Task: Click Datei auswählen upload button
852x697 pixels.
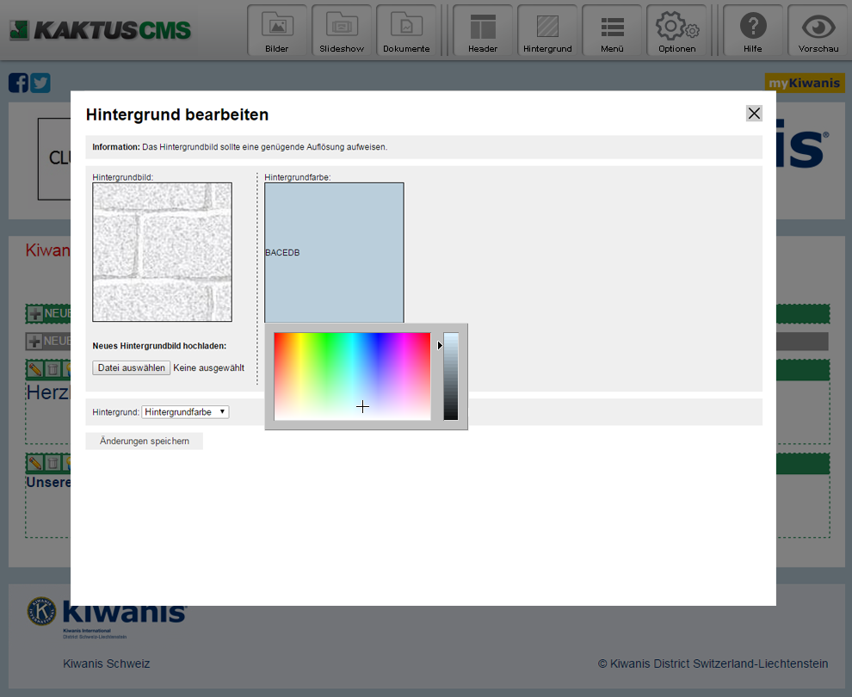Action: coord(132,367)
